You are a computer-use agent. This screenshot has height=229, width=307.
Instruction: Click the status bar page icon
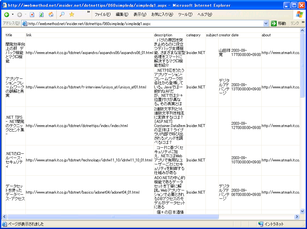tap(4, 224)
